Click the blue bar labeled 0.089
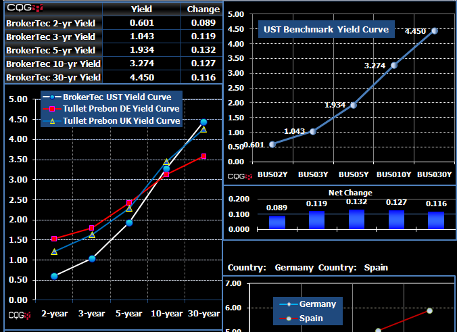457x332 pixels. pyautogui.click(x=277, y=222)
